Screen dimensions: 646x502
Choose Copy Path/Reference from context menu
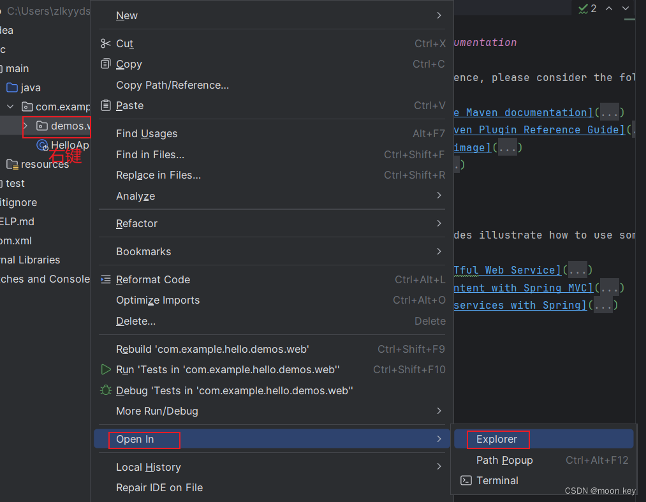point(272,85)
